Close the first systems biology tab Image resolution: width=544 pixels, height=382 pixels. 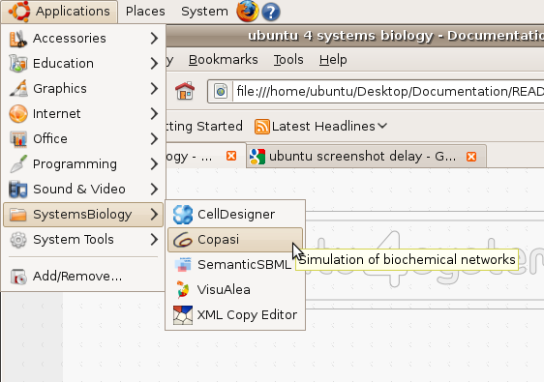coord(231,156)
